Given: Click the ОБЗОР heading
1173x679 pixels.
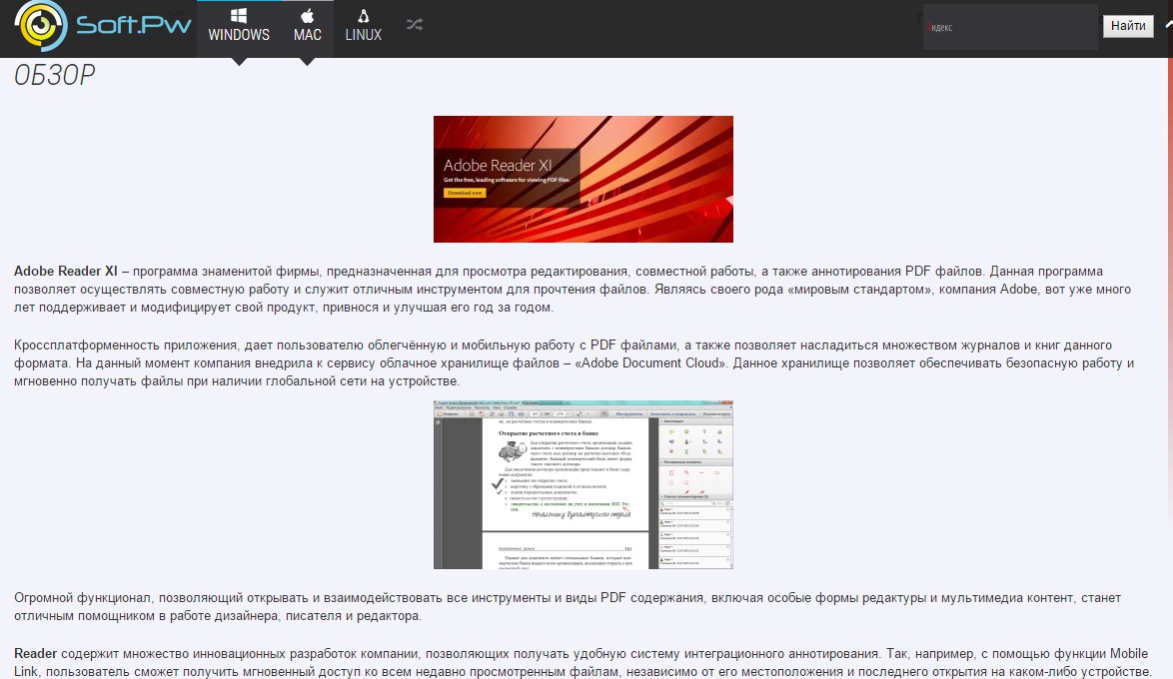Looking at the screenshot, I should point(55,75).
